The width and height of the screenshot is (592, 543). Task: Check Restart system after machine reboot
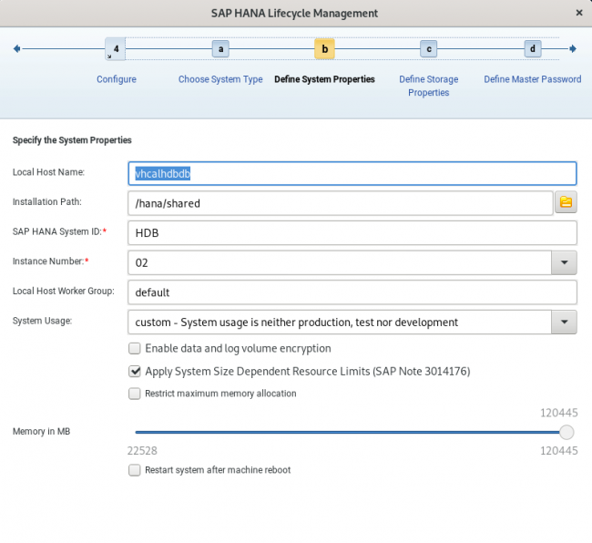click(x=135, y=470)
